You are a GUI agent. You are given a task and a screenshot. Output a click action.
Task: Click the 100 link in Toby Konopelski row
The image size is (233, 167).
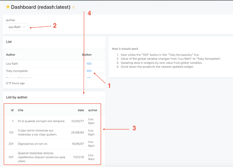point(89,71)
